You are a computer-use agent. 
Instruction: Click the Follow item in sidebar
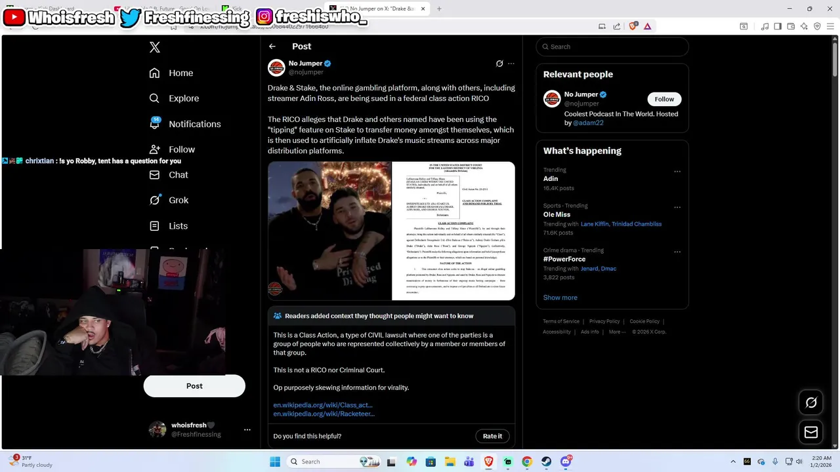pos(172,149)
